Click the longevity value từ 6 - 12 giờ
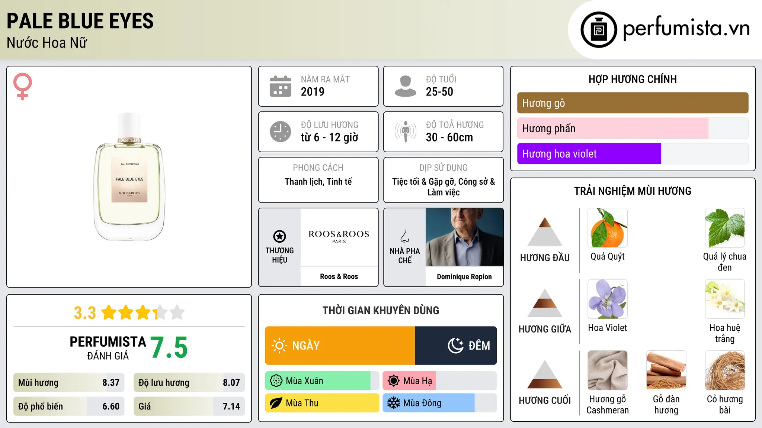This screenshot has width=762, height=428. click(x=330, y=137)
